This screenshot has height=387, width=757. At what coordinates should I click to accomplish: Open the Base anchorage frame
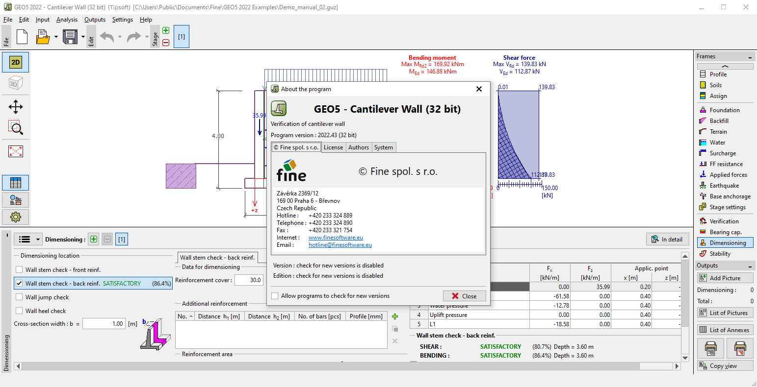pyautogui.click(x=725, y=196)
